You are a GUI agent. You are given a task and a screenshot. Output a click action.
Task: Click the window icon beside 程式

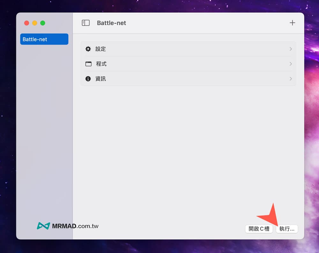coord(88,64)
